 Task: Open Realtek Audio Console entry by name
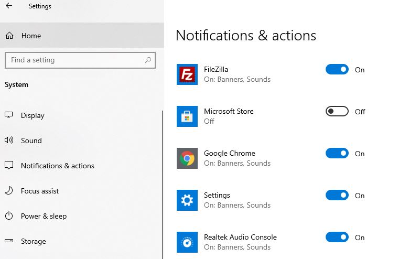pyautogui.click(x=240, y=237)
